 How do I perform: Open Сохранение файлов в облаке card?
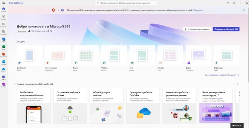coord(70,105)
